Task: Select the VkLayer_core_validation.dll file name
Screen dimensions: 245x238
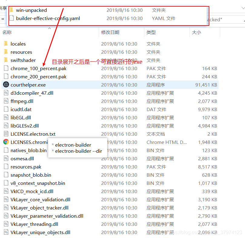Action: (40, 199)
